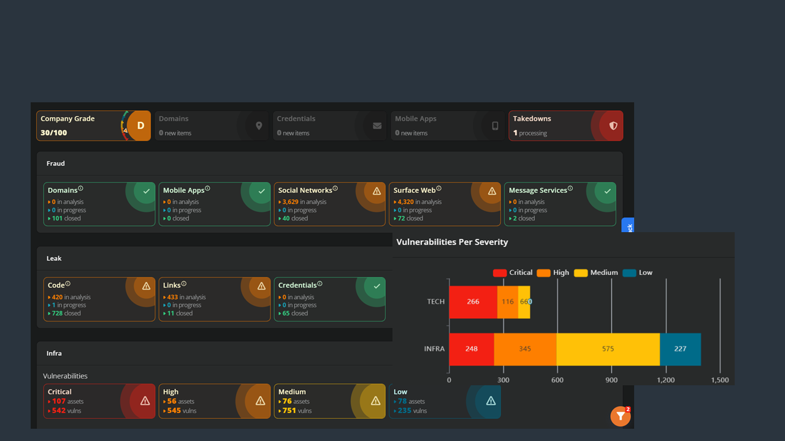The height and width of the screenshot is (441, 785).
Task: Click the Links warning triangle icon
Action: [261, 286]
